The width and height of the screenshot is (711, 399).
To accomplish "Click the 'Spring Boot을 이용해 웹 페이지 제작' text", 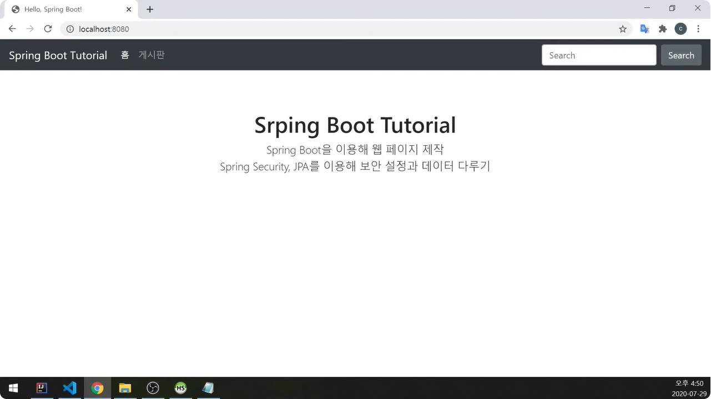I will (x=355, y=150).
